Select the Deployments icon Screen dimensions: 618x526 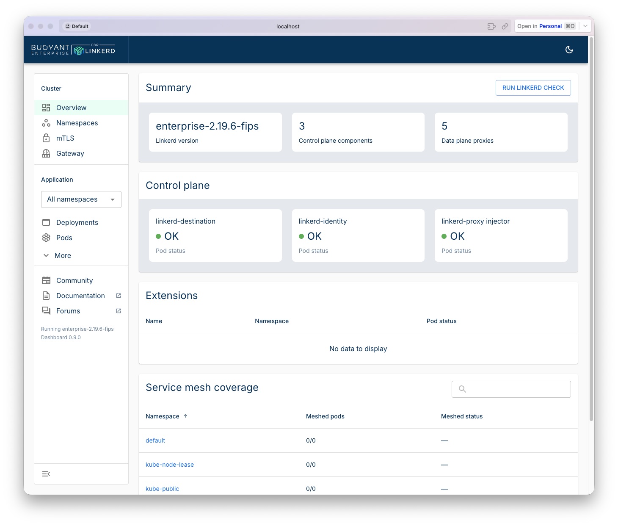[47, 222]
